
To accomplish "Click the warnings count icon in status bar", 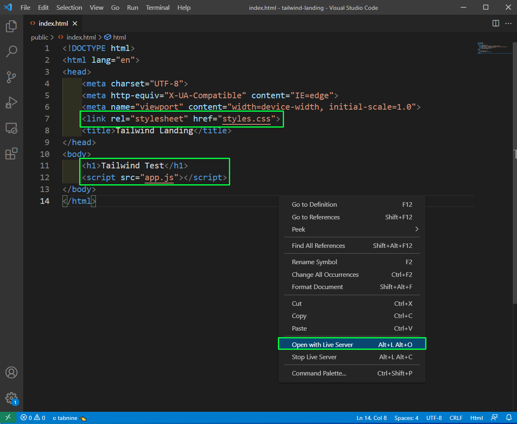I will tap(37, 417).
